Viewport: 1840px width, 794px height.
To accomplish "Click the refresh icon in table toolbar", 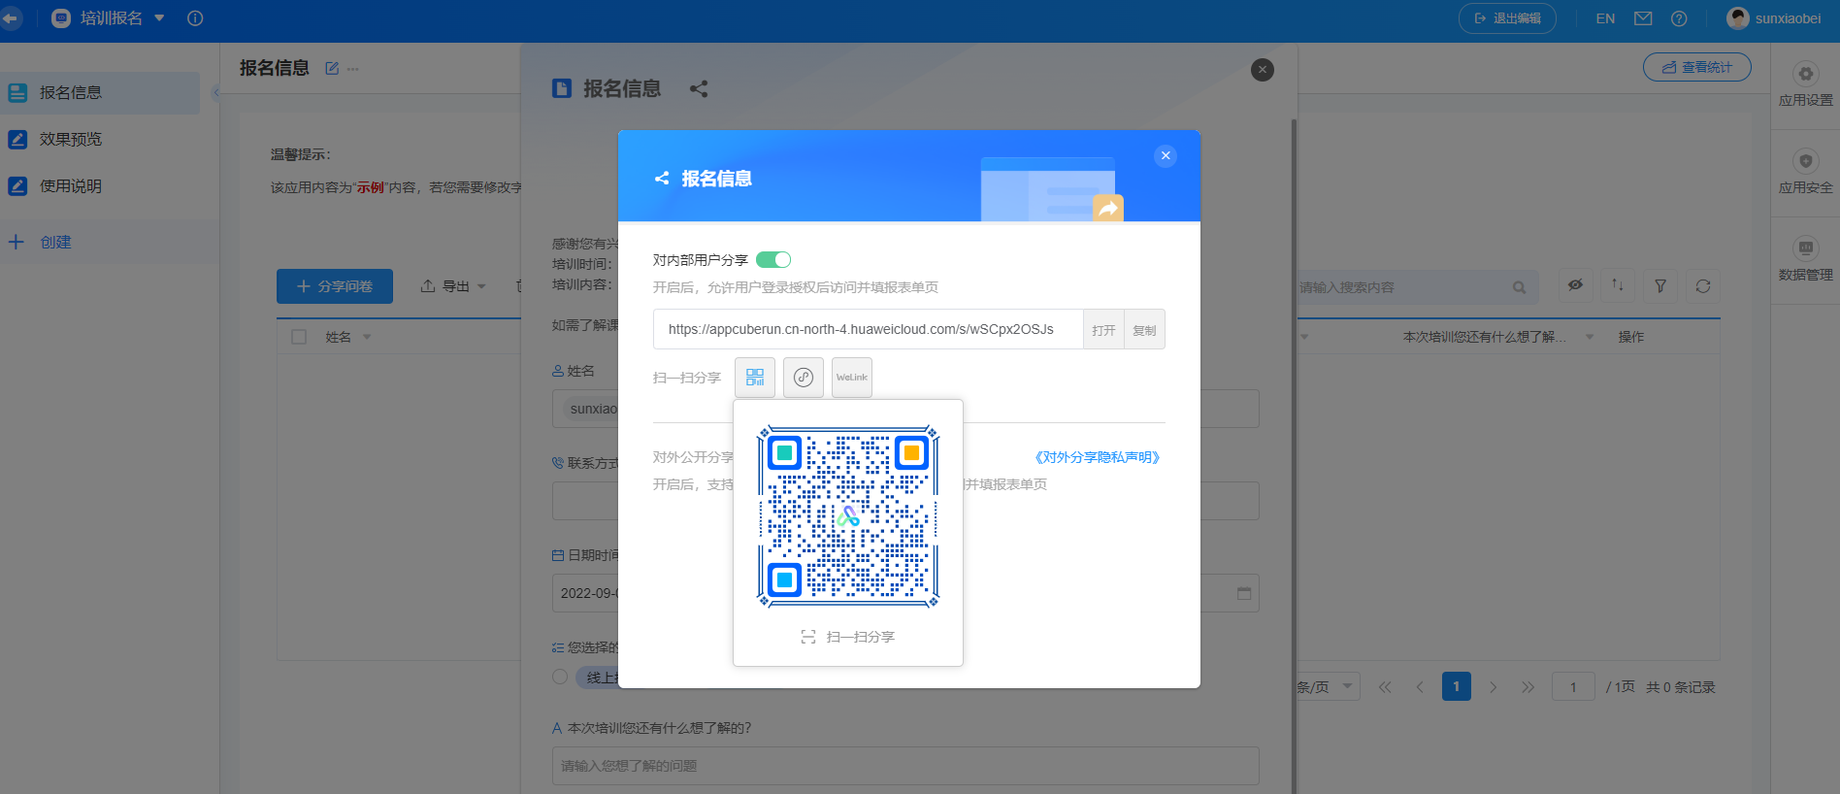I will click(x=1703, y=285).
